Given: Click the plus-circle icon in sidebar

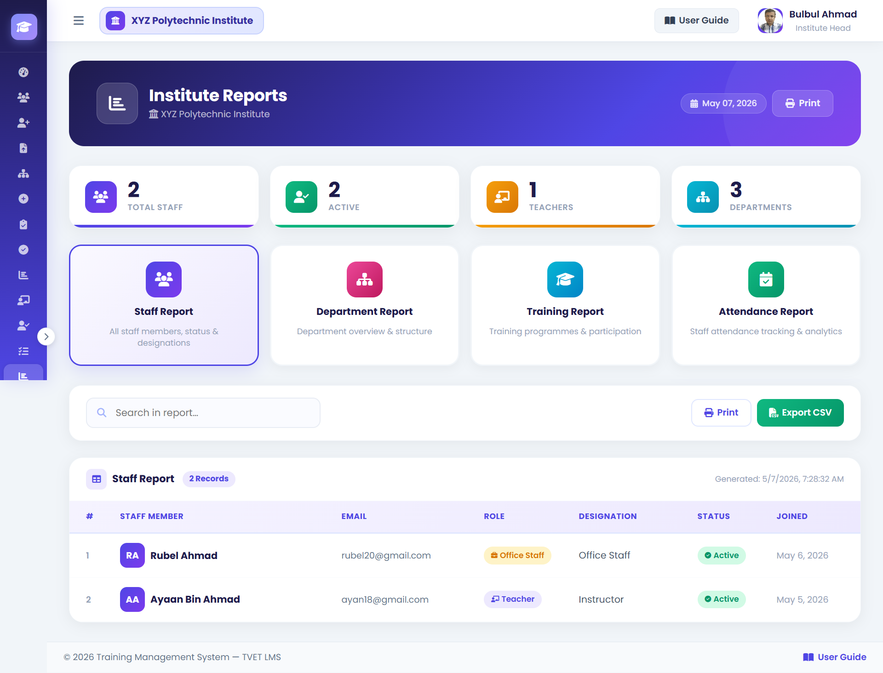Looking at the screenshot, I should 23,199.
